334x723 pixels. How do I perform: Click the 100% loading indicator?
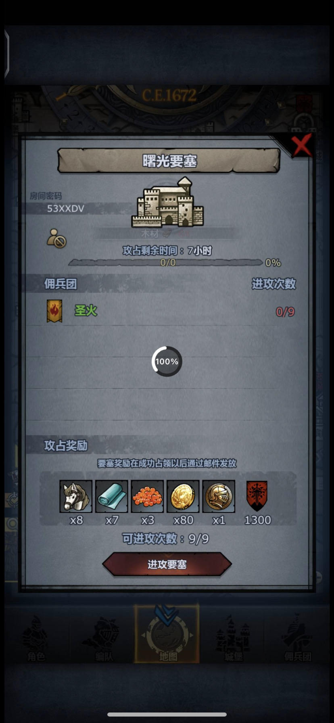click(167, 361)
